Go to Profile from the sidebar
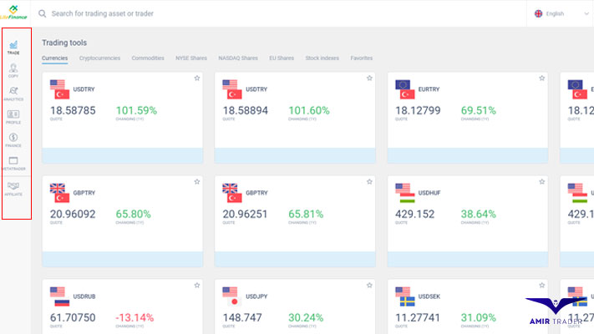 13,117
